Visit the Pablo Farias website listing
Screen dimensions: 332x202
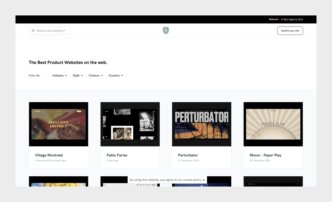pyautogui.click(x=117, y=155)
